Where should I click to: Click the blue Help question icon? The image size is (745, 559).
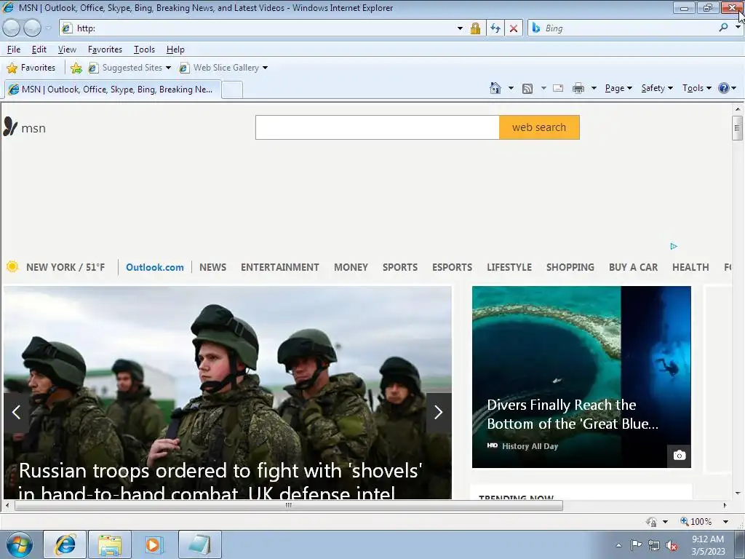pos(724,88)
